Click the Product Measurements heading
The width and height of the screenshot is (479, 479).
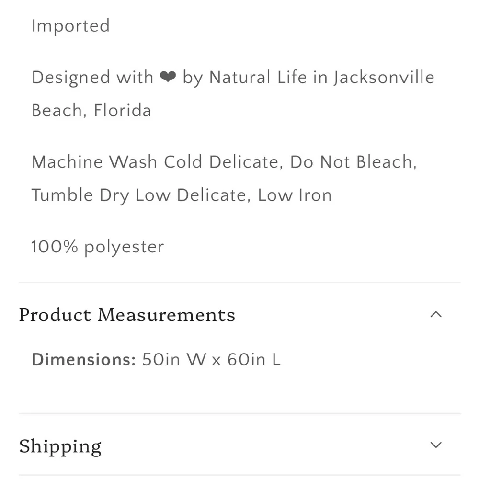[127, 315]
